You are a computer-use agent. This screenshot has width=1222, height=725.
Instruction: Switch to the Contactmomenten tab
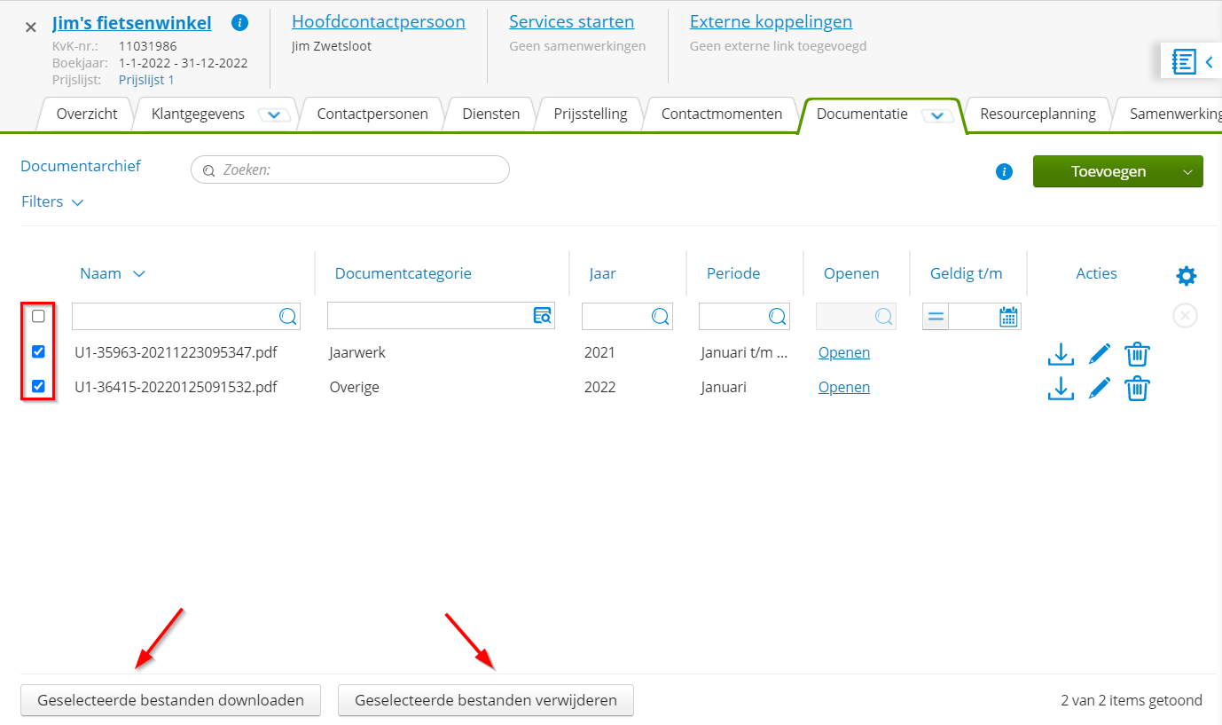pyautogui.click(x=720, y=114)
